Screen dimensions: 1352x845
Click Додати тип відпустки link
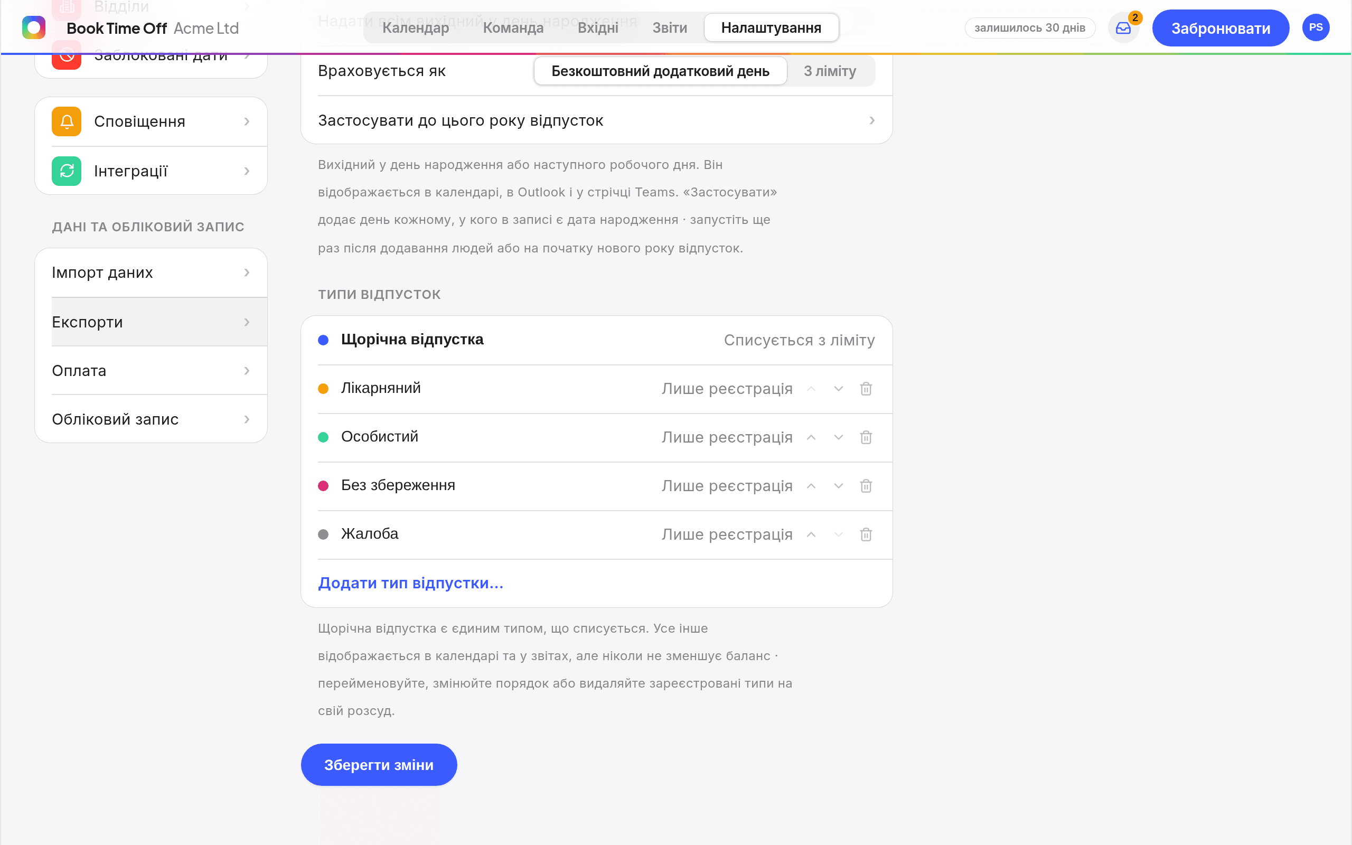click(411, 583)
